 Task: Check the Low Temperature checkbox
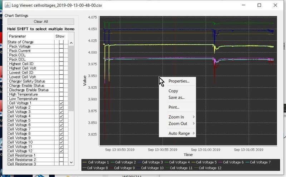click(x=61, y=99)
